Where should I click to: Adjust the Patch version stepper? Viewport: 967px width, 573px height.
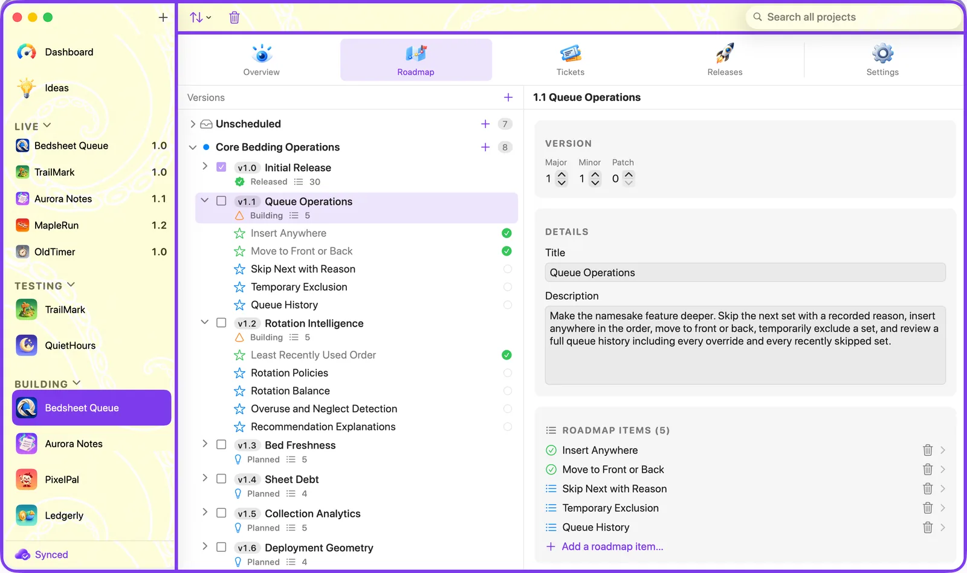click(x=629, y=178)
